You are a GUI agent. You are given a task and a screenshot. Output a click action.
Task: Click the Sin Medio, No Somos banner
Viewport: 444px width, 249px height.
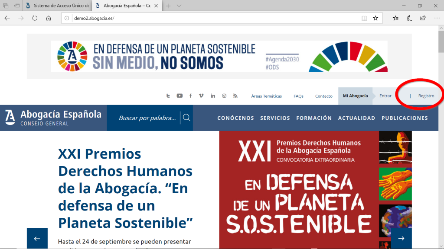[219, 56]
